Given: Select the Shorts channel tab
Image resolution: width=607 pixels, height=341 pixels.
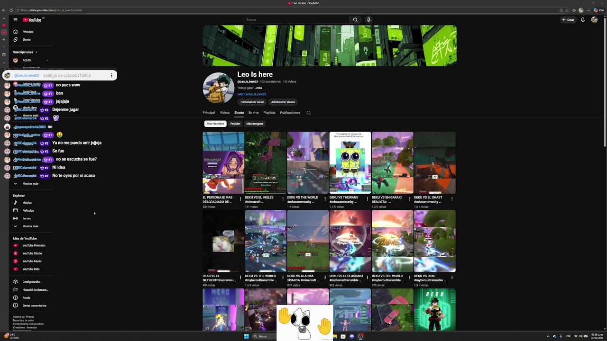Looking at the screenshot, I should coord(239,113).
